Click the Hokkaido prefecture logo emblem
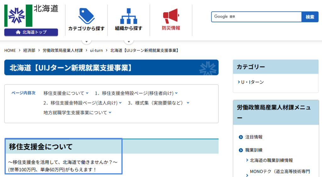Image resolution: width=322 pixels, height=177 pixels. point(18,16)
